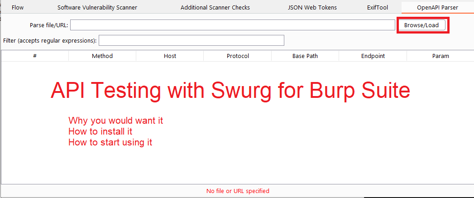Switch to the Flow tab
This screenshot has height=198, width=474.
[18, 7]
